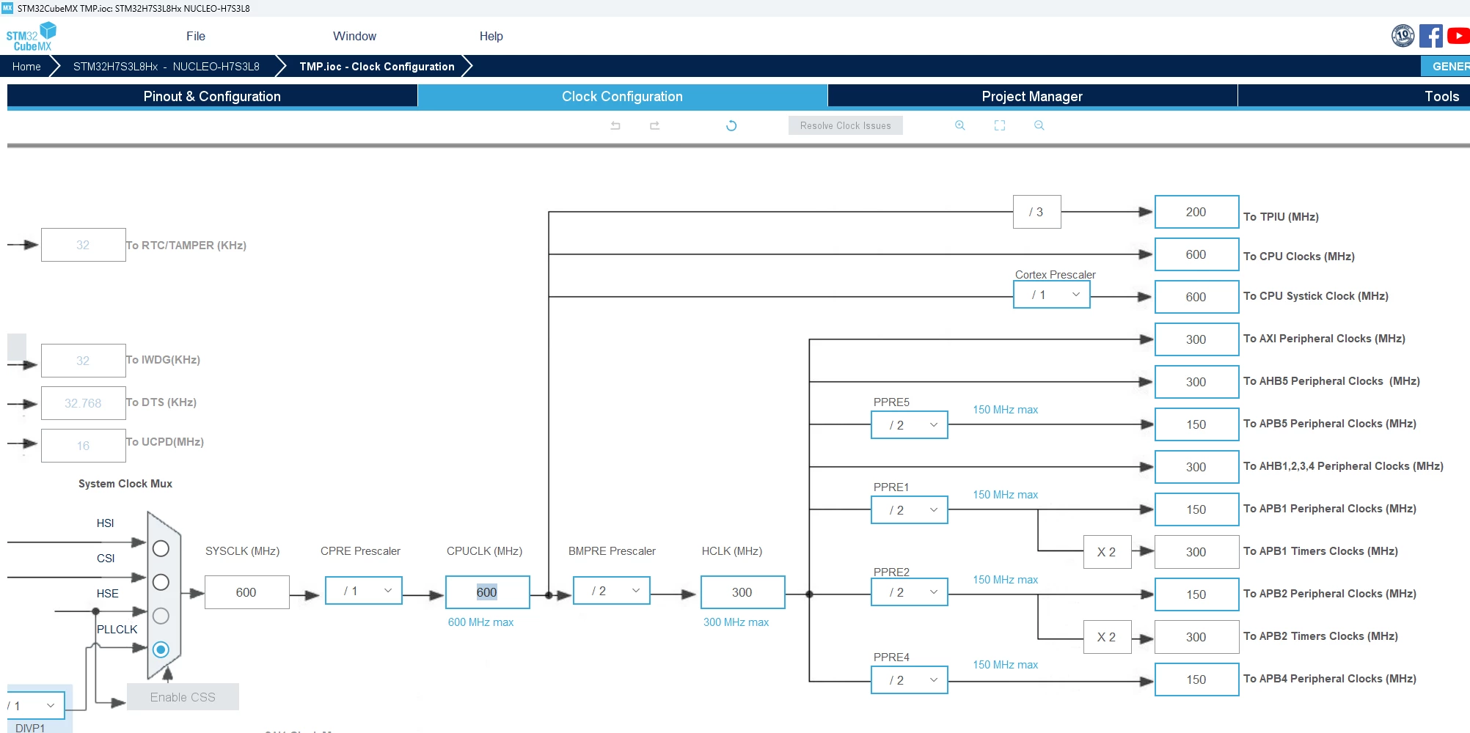Screen dimensions: 1470x733
Task: Switch to Project Manager tab
Action: tap(1032, 96)
